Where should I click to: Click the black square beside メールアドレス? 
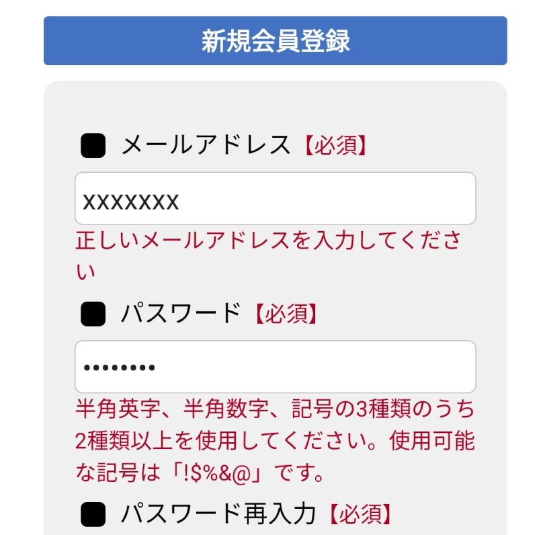coord(93,146)
